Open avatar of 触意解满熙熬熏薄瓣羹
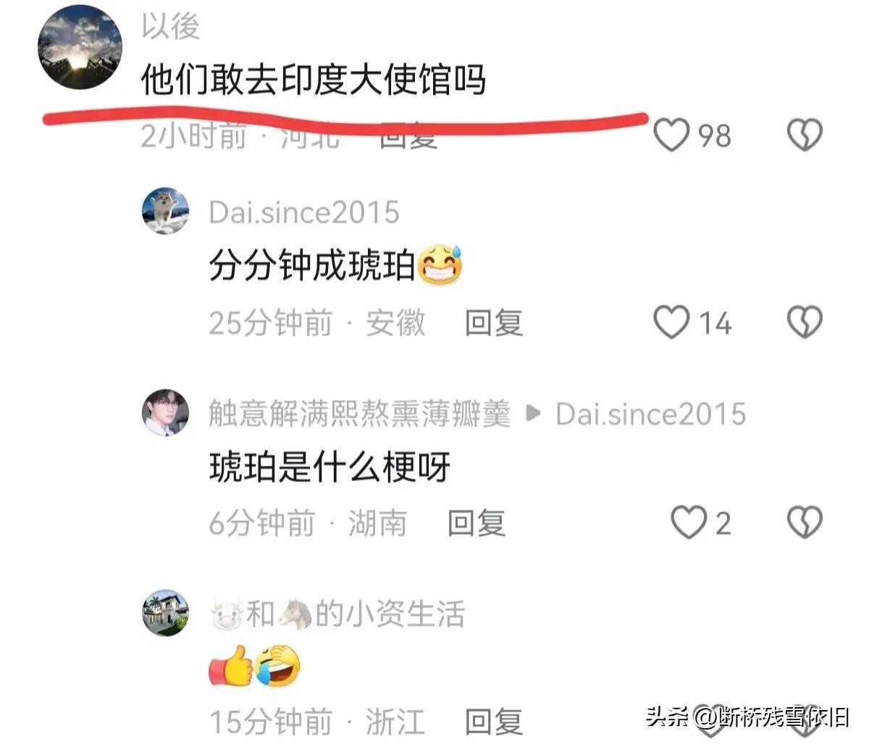The width and height of the screenshot is (869, 747). [165, 412]
